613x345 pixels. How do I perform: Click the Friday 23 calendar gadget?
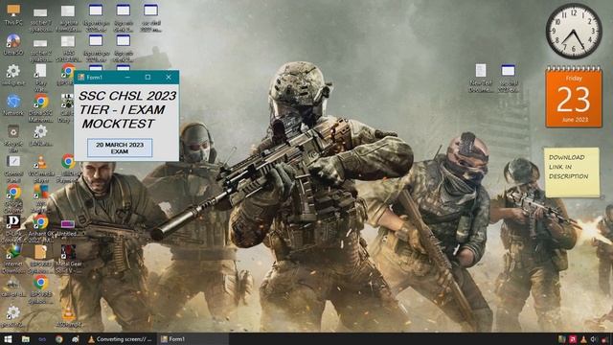[x=574, y=98]
